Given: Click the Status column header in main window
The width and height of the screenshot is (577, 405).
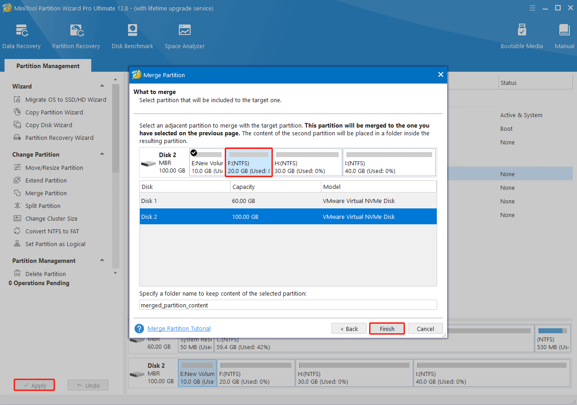Looking at the screenshot, I should click(535, 83).
